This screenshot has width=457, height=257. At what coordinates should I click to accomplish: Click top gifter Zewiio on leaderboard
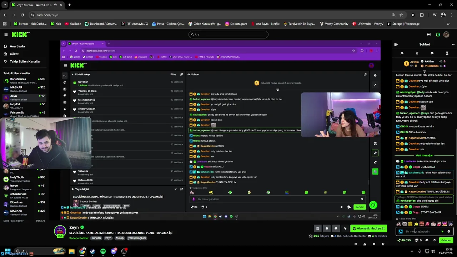click(411, 64)
